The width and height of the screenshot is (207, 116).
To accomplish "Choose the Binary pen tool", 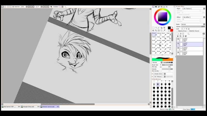I will (x=169, y=42).
